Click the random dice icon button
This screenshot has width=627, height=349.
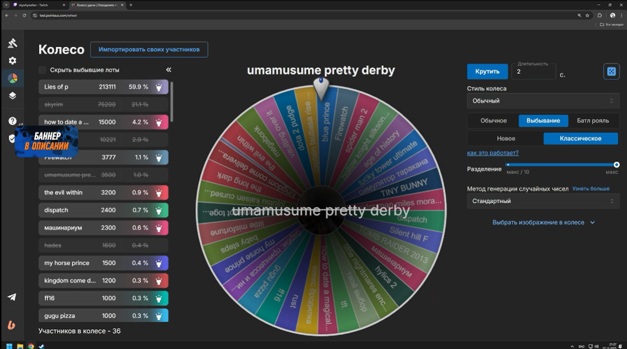[612, 72]
